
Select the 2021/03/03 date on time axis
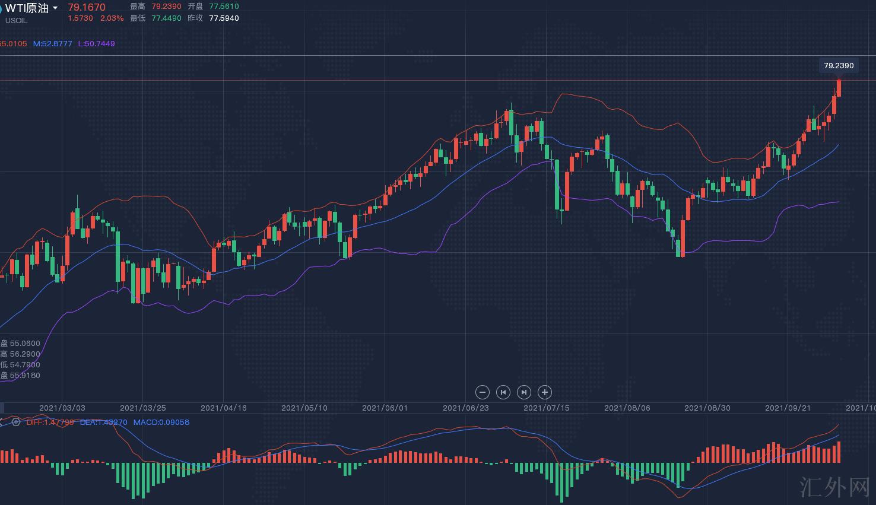point(62,408)
